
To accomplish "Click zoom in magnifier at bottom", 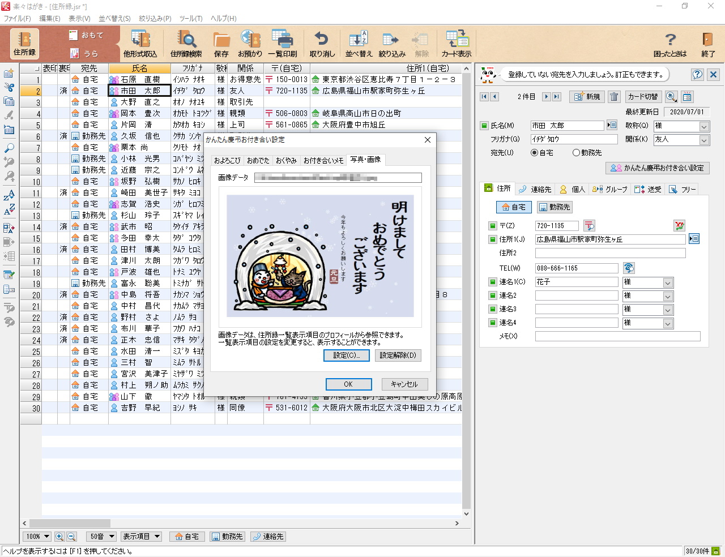I will pyautogui.click(x=59, y=536).
